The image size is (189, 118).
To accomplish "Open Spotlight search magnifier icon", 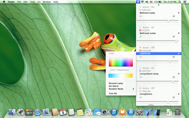I will [x=180, y=2].
